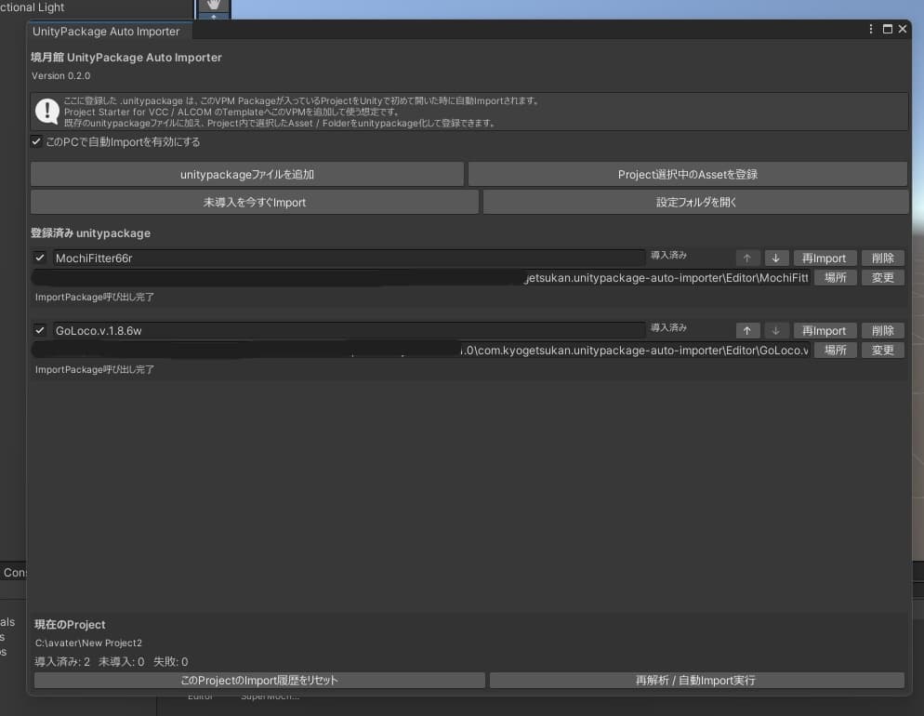This screenshot has width=924, height=716.
Task: Select the UnityPackage Auto Importer tab
Action: coord(106,32)
